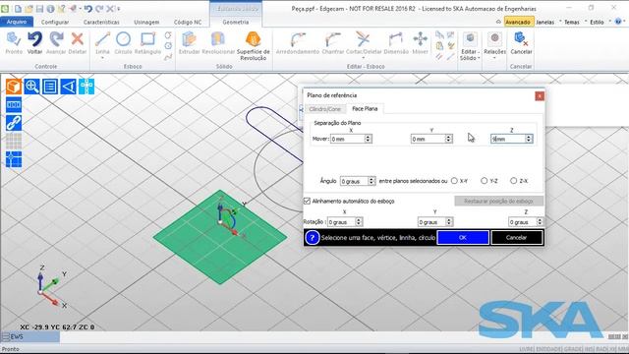
Task: Click the Voltar undo arrow icon
Action: pyautogui.click(x=35, y=39)
